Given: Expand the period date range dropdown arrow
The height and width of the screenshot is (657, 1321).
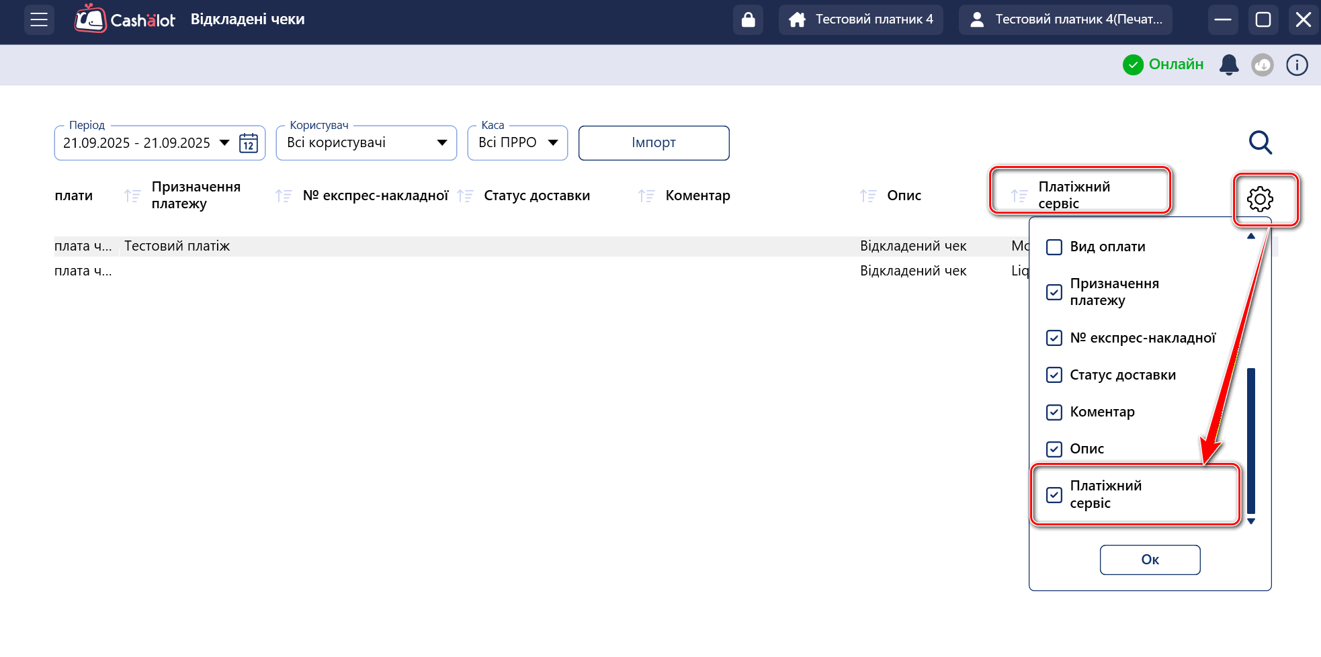Looking at the screenshot, I should 224,142.
